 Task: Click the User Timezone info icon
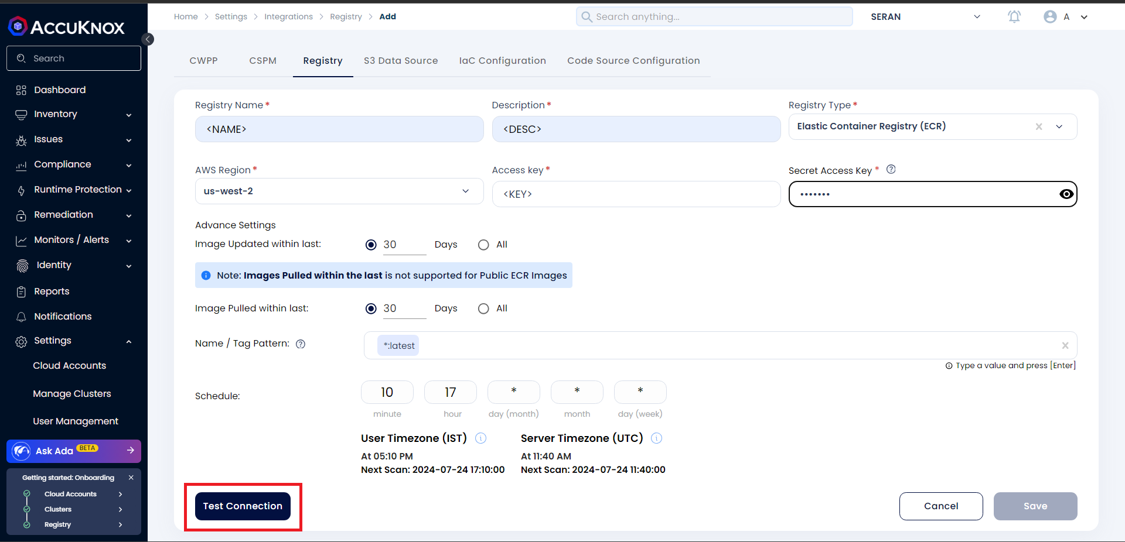(x=480, y=438)
